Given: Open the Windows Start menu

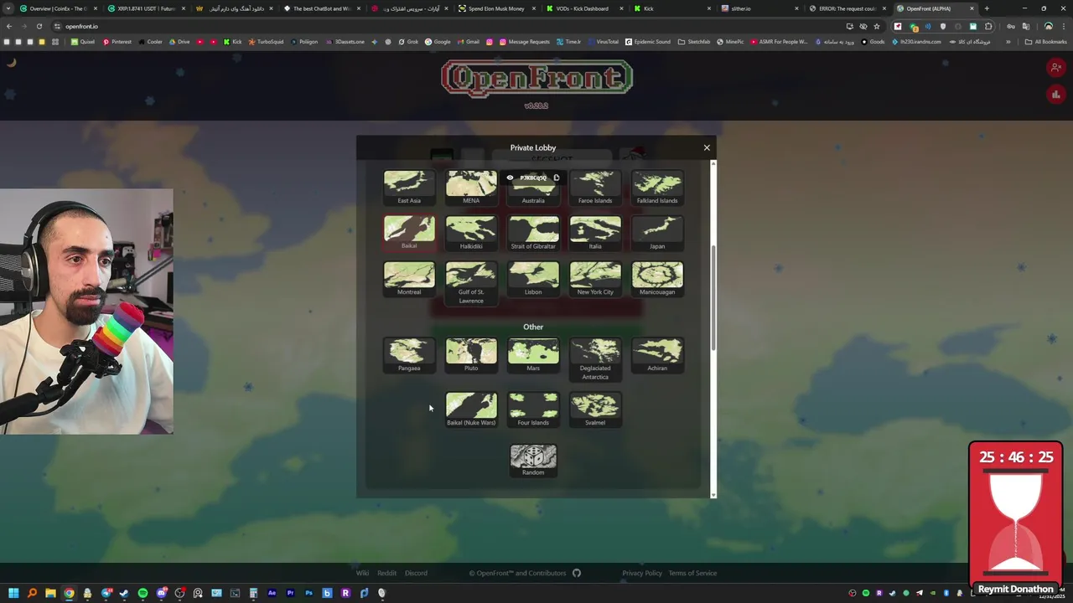Looking at the screenshot, I should pos(13,593).
